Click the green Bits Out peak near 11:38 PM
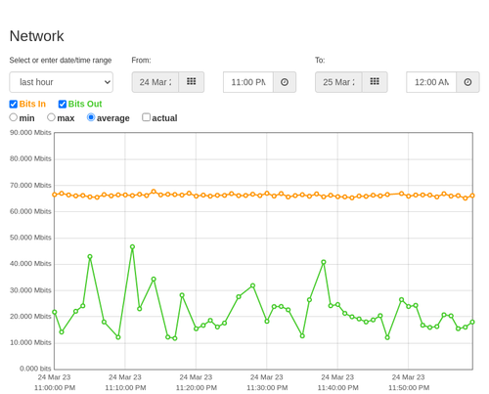The width and height of the screenshot is (489, 394). [x=324, y=262]
